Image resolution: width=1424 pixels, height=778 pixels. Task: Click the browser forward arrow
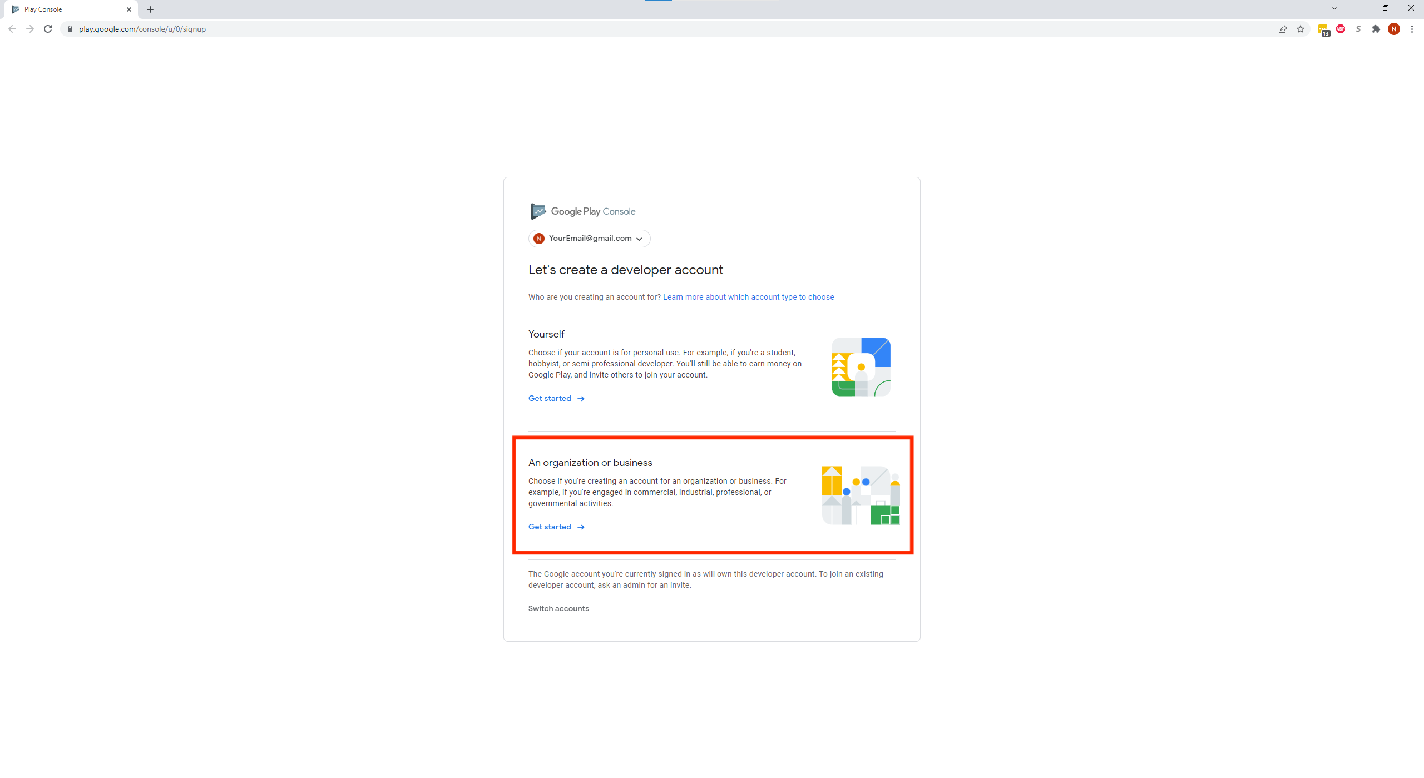click(30, 29)
